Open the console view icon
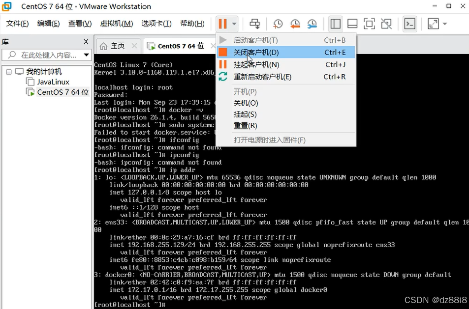 [x=409, y=24]
